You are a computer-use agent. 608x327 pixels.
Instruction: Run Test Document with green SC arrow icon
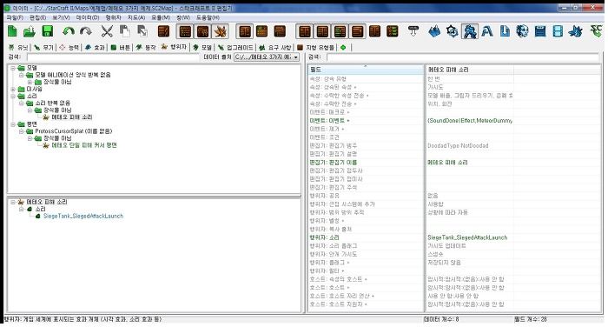(x=597, y=31)
